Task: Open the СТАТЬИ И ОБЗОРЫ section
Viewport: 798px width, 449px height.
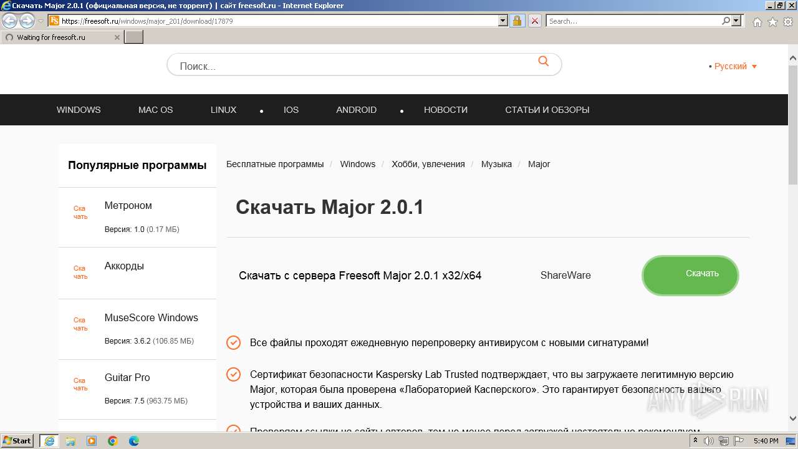Action: (547, 110)
